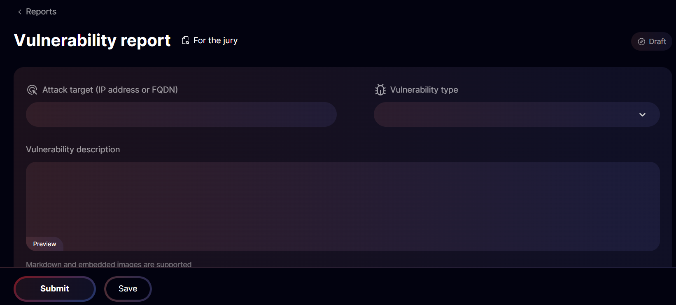Screen dimensions: 676x305
Task: Go back to the Reports page
Action: pos(41,12)
